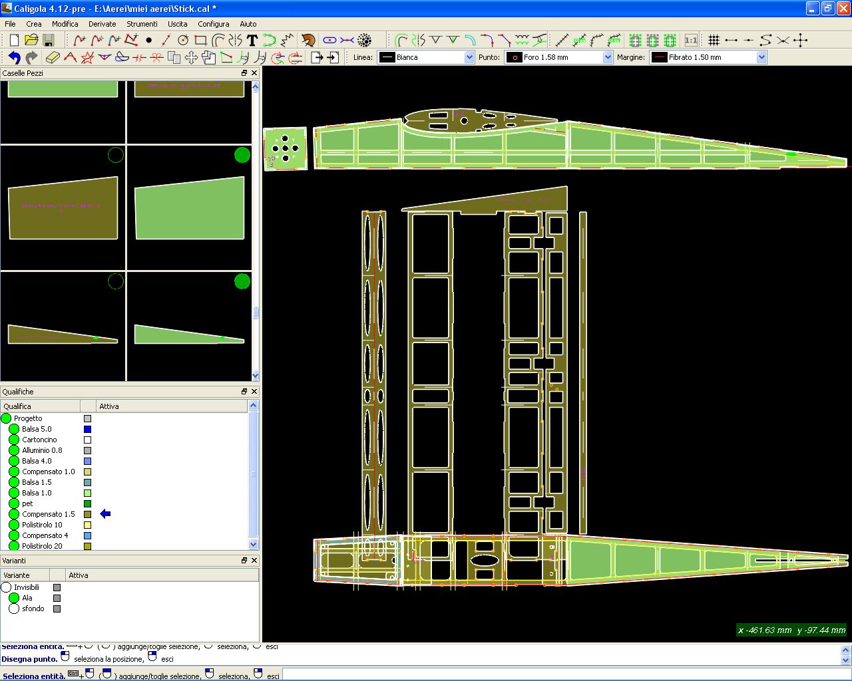Open the Derivate menu
Image resolution: width=852 pixels, height=681 pixels.
point(102,24)
